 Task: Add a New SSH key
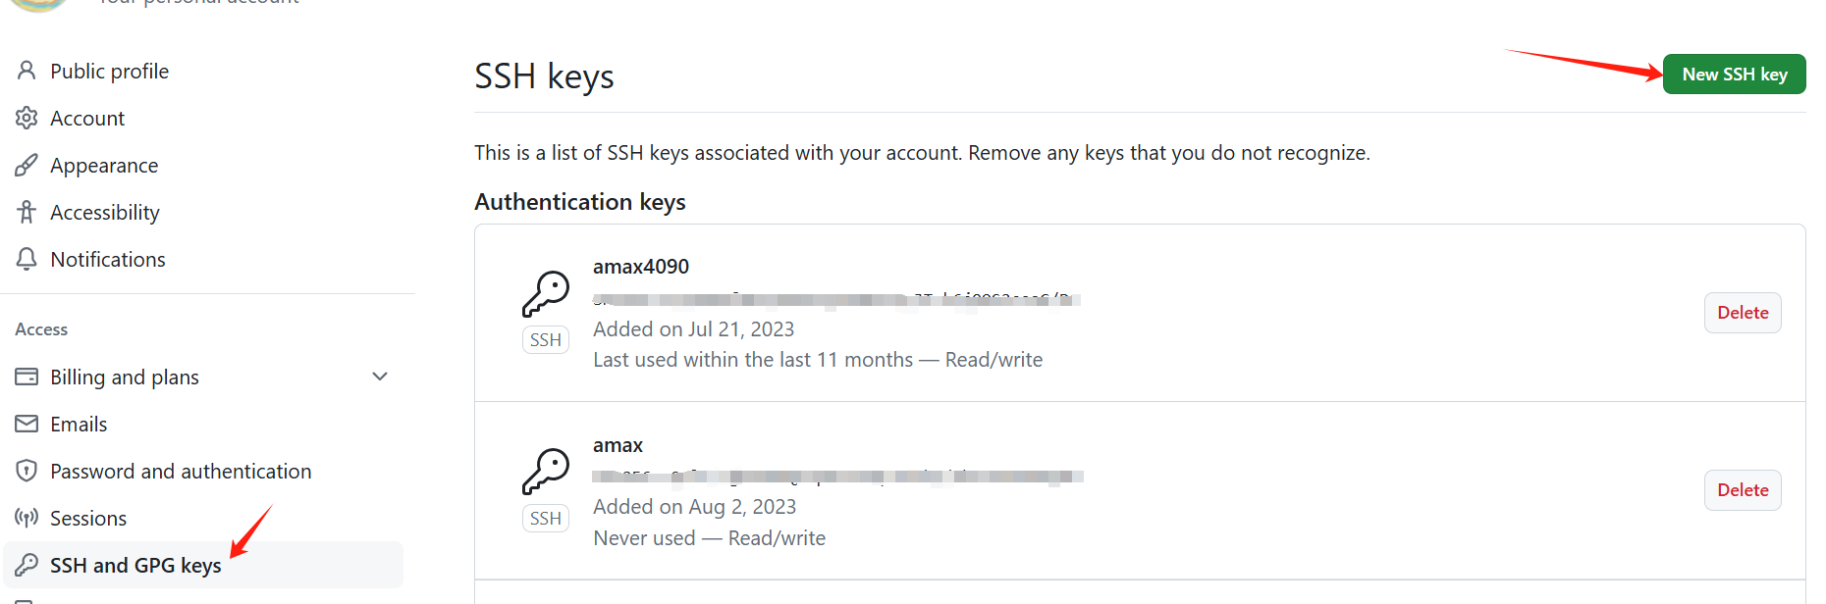(x=1735, y=75)
